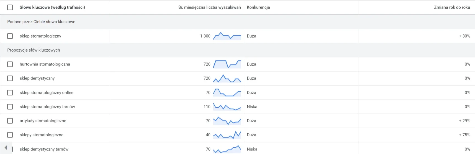Viewport: 475px width, 154px height.
Task: Open trend sparkline for 'sklep stomatologiczny'
Action: (x=227, y=36)
